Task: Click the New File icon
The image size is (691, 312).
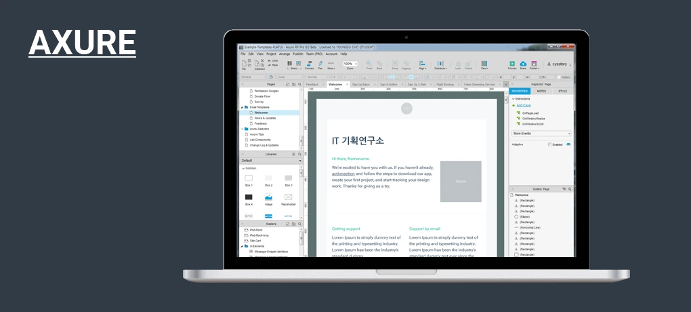Action: coord(244,64)
